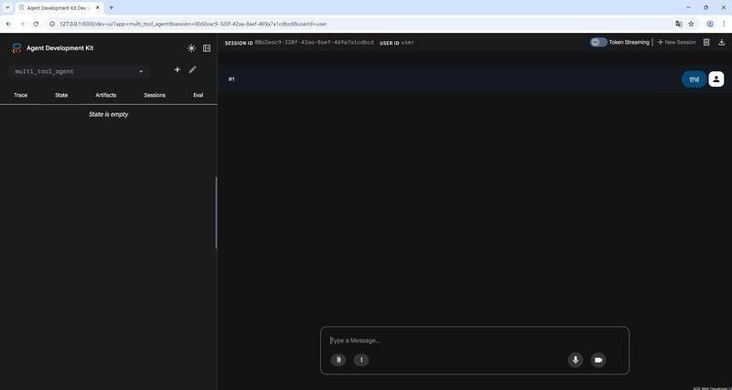This screenshot has height=390, width=732.
Task: Start video camera input
Action: tap(598, 360)
